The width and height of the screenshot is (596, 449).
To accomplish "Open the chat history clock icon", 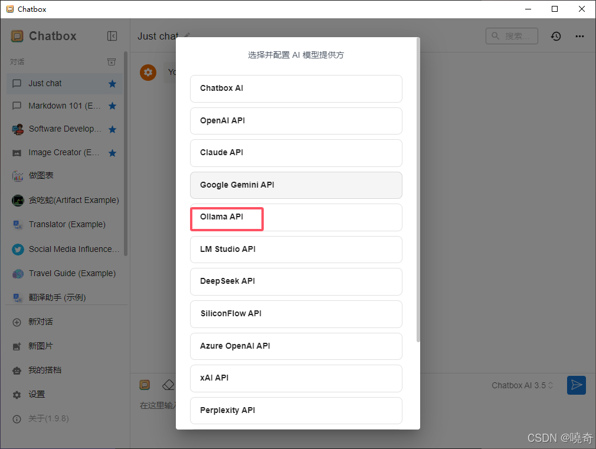I will coord(556,36).
